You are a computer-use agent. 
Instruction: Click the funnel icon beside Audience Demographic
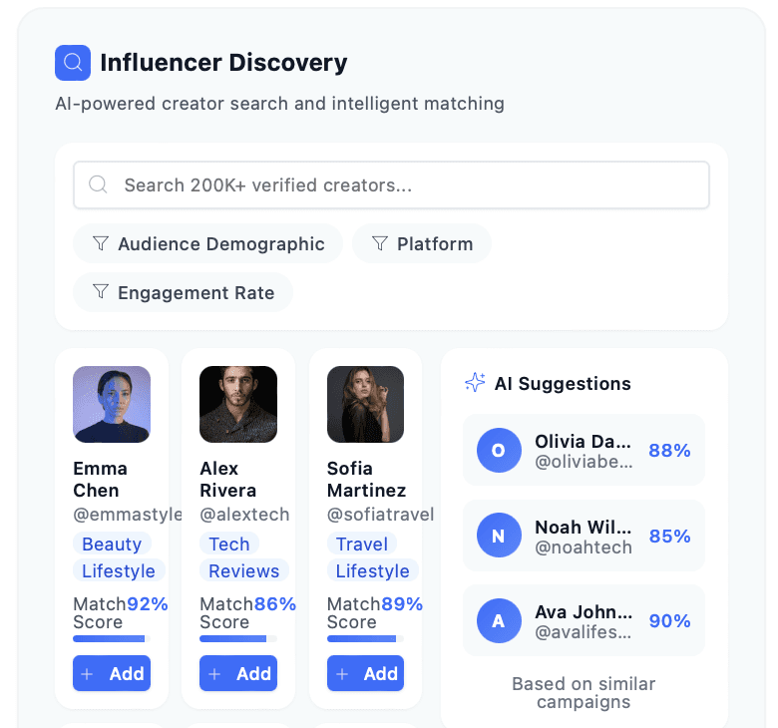click(x=101, y=243)
